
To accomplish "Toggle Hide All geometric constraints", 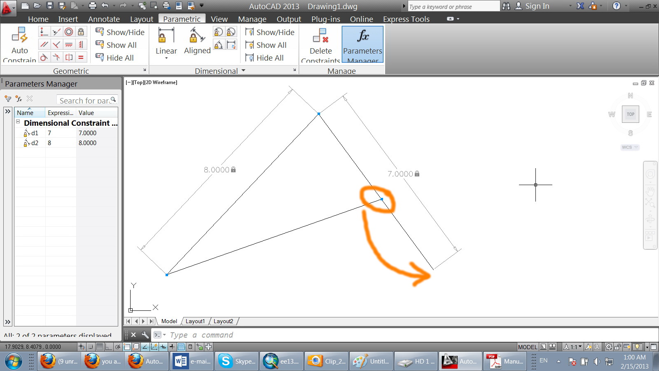I will pyautogui.click(x=117, y=58).
